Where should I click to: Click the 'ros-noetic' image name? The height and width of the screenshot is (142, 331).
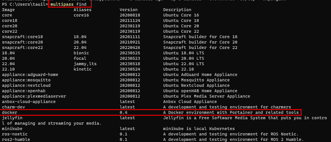(x=15, y=134)
